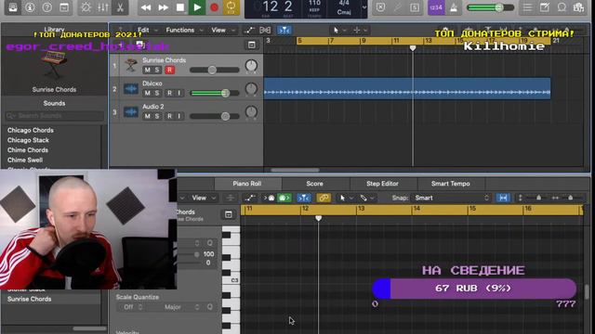Toggle the purple Count-in button

coord(436,7)
